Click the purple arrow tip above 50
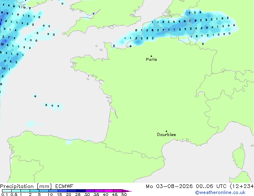This screenshot has height=196, width=254. point(127,191)
